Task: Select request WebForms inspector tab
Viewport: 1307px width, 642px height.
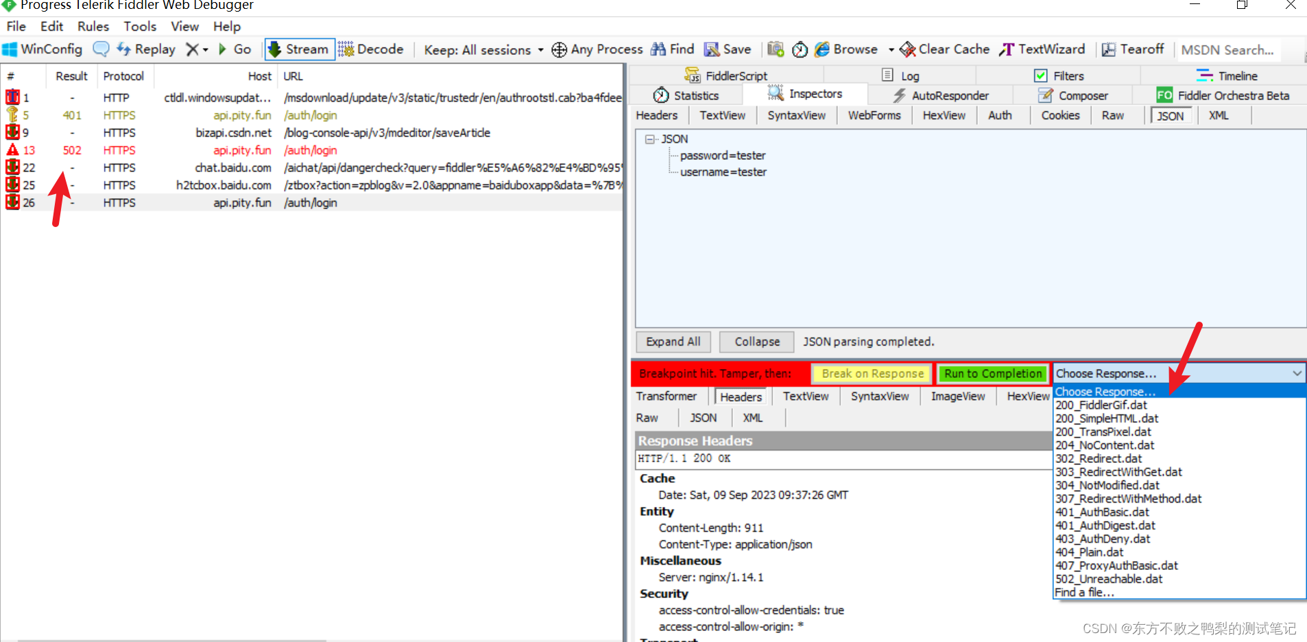Action: tap(874, 115)
